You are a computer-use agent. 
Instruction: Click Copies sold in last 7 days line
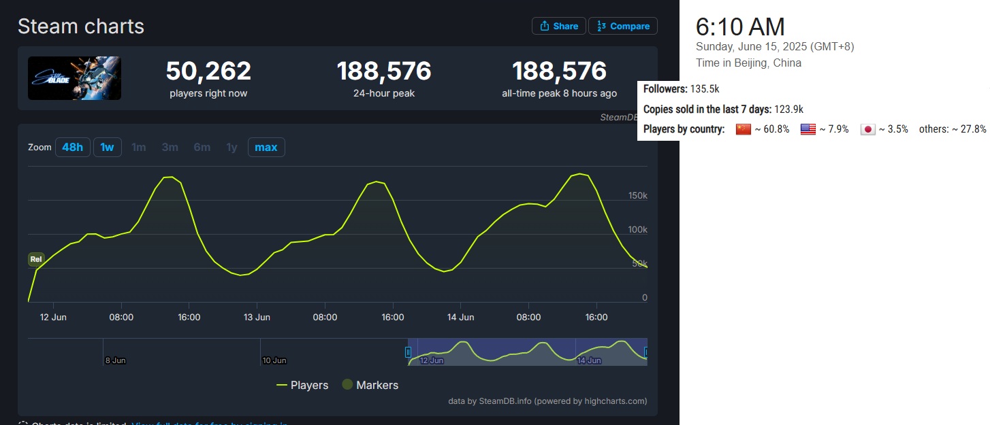(723, 109)
